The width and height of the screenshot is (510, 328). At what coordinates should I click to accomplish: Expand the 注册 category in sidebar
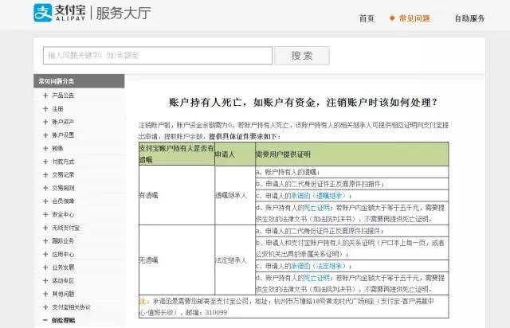tap(45, 108)
